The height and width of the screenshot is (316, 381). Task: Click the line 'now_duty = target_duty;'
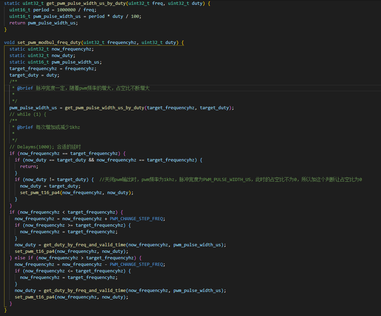tap(50, 186)
